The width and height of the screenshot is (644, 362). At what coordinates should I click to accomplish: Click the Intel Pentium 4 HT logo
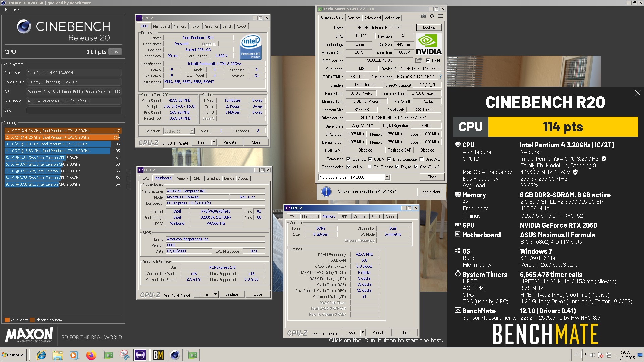click(251, 47)
